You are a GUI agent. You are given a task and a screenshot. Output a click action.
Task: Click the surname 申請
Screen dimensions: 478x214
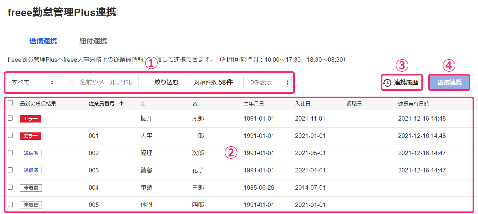[x=146, y=188]
